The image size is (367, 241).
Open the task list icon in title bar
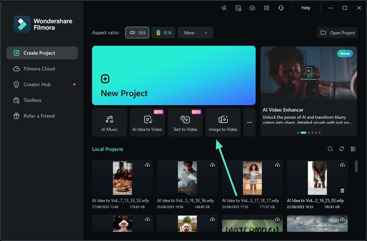(x=238, y=8)
